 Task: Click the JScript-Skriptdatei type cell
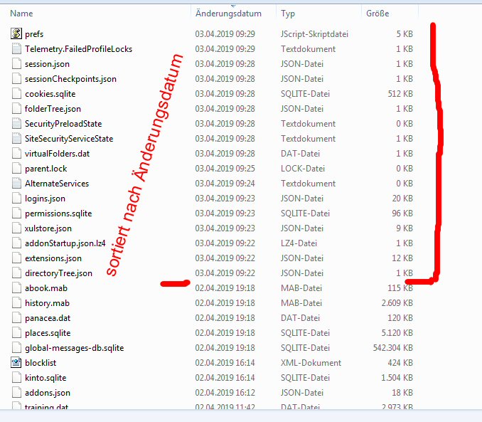(x=314, y=34)
